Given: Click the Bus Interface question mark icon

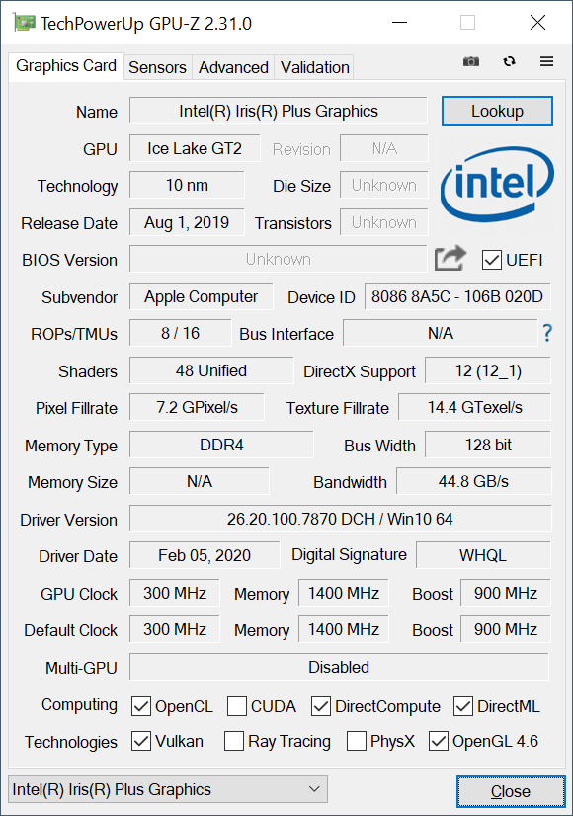Looking at the screenshot, I should point(547,333).
